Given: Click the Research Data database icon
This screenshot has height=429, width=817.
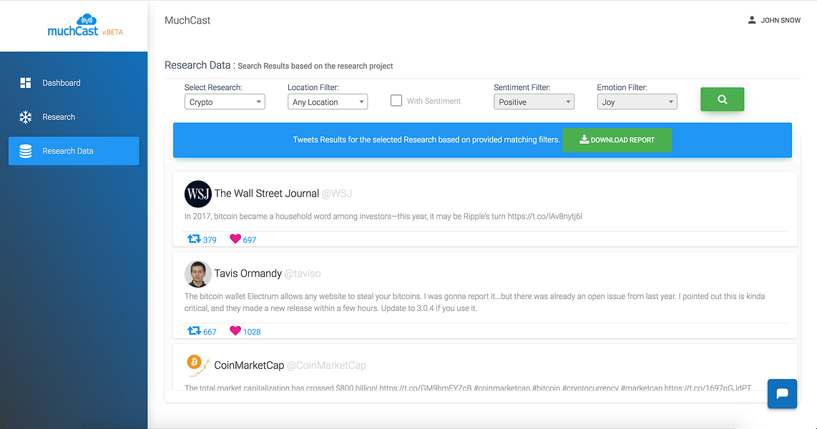Looking at the screenshot, I should tap(26, 151).
